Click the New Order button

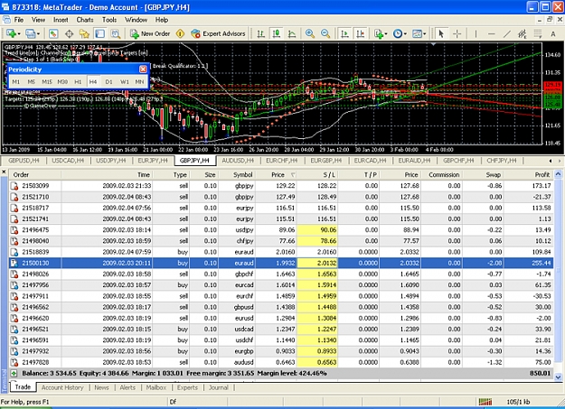[150, 33]
